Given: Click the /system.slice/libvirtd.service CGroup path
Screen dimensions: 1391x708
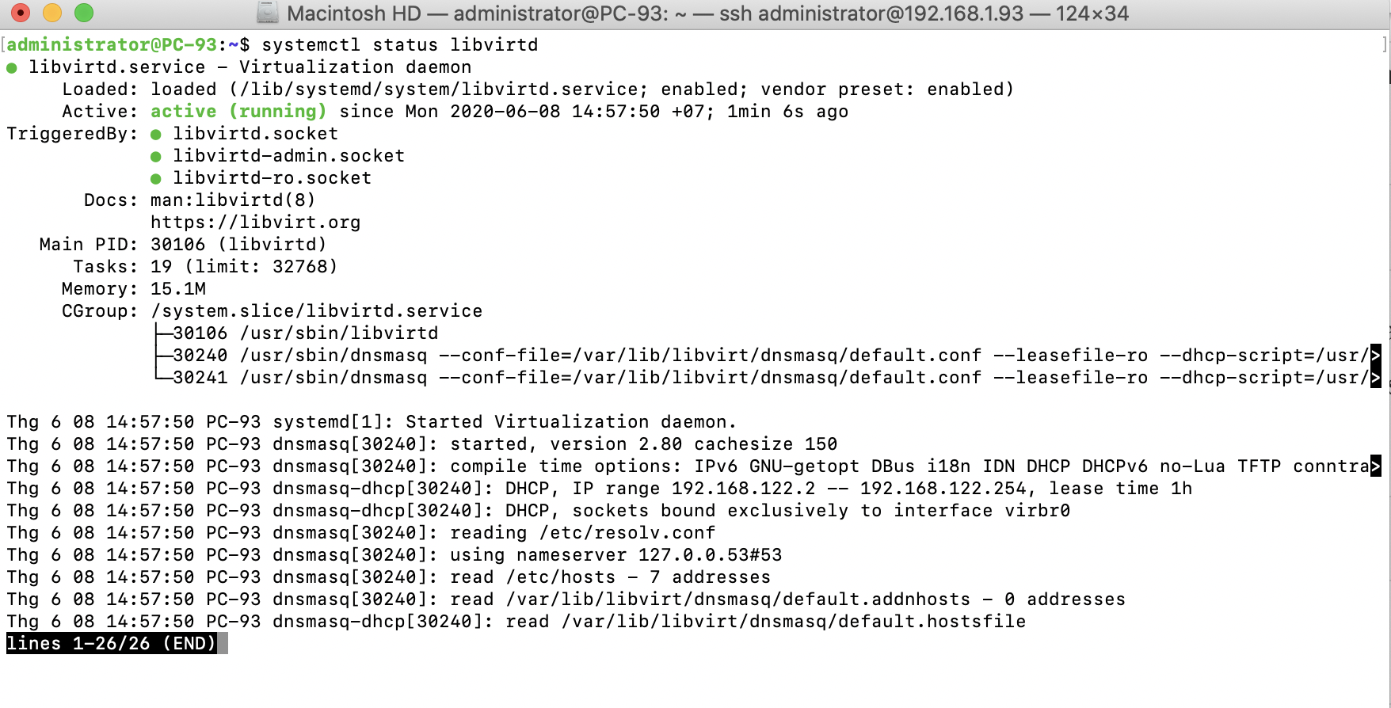Looking at the screenshot, I should 317,311.
